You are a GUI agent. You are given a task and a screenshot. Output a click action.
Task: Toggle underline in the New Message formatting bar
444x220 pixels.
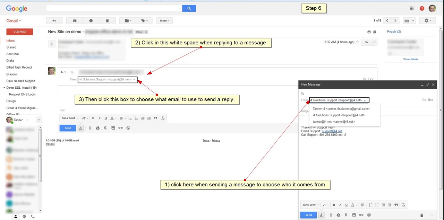coord(346,205)
